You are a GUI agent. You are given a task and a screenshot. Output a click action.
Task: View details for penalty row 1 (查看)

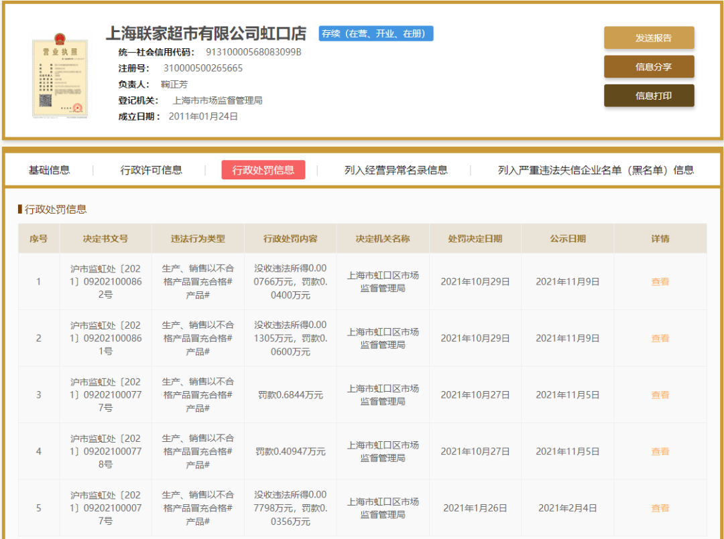pos(660,282)
